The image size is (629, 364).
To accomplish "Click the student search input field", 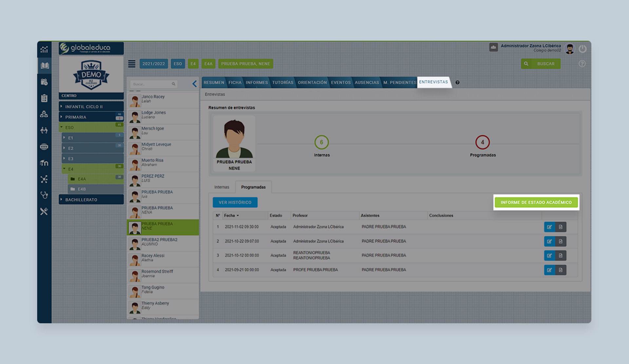I will click(154, 84).
